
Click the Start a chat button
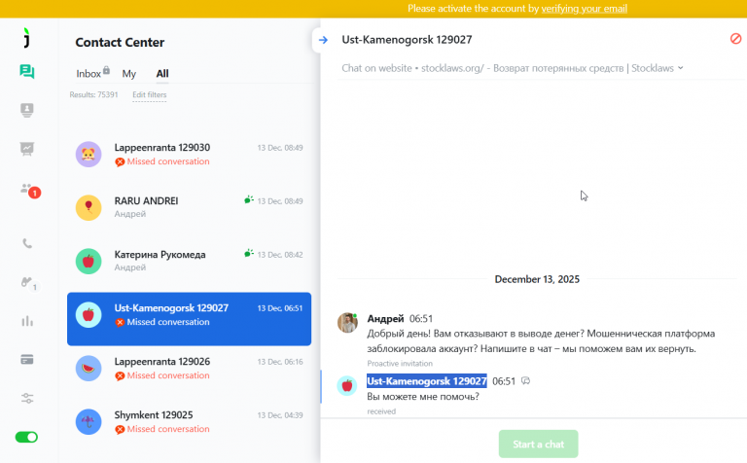pyautogui.click(x=538, y=444)
